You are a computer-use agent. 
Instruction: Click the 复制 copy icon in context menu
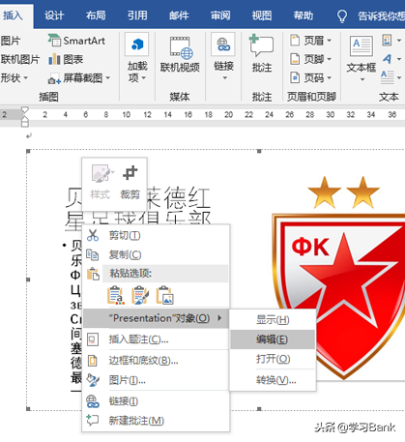pyautogui.click(x=93, y=254)
